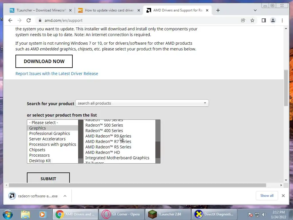Screen dimensions: 293x220
Task: Choose Server Accelerators category
Action: click(53, 139)
